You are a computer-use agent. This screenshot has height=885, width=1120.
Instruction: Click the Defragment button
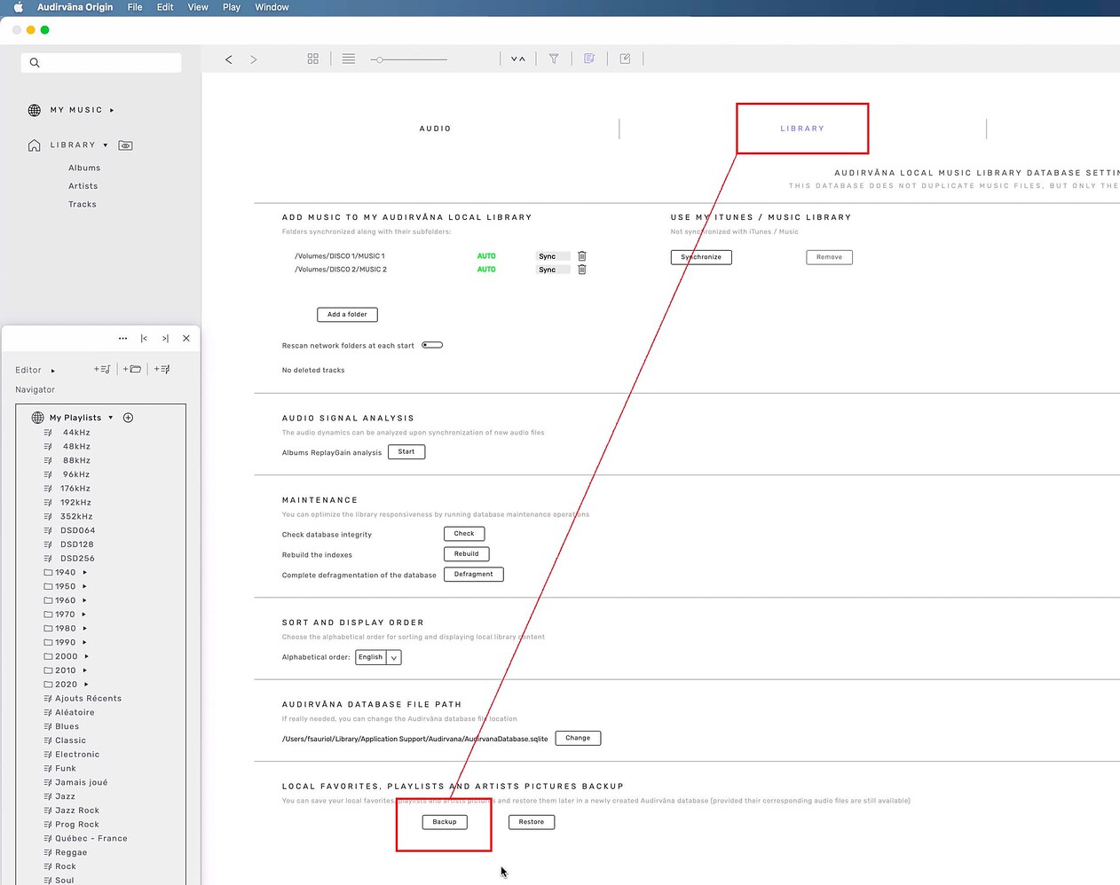[x=474, y=575]
